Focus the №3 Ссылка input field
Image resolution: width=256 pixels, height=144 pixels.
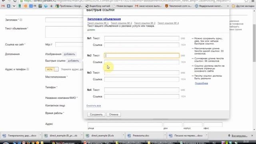pyautogui.click(x=142, y=79)
